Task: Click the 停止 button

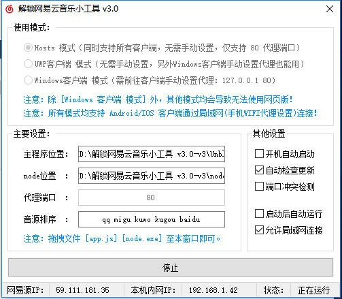Action: tap(171, 268)
